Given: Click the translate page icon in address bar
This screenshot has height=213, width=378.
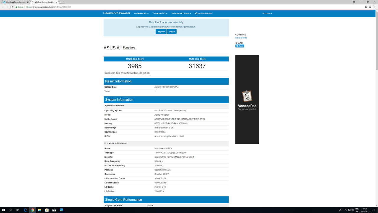Looking at the screenshot, I should 366,7.
